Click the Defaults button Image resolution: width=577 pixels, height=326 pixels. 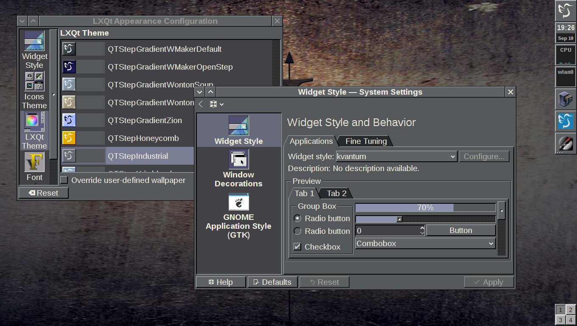pyautogui.click(x=272, y=282)
